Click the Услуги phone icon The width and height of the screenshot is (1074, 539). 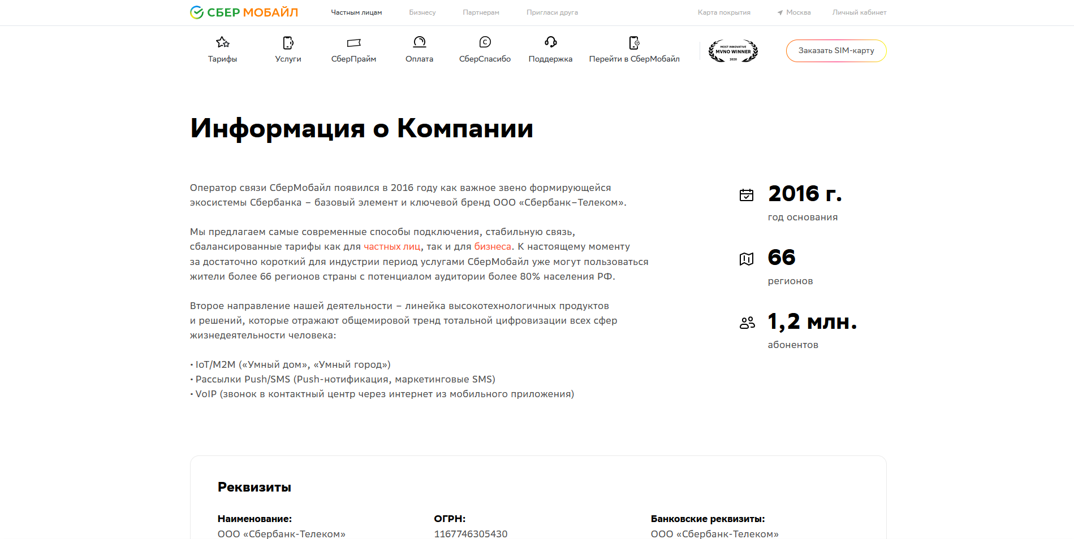click(288, 42)
